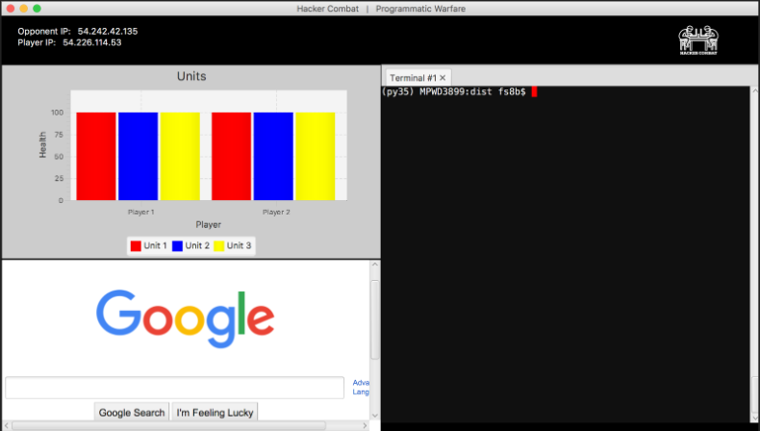Click the Unit 3 legend label
The image size is (760, 431).
pos(239,245)
